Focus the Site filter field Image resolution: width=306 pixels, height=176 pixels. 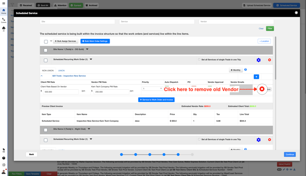click(77, 21)
